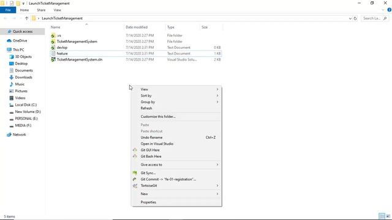
Task: Refresh the address bar location
Action: 355,18
